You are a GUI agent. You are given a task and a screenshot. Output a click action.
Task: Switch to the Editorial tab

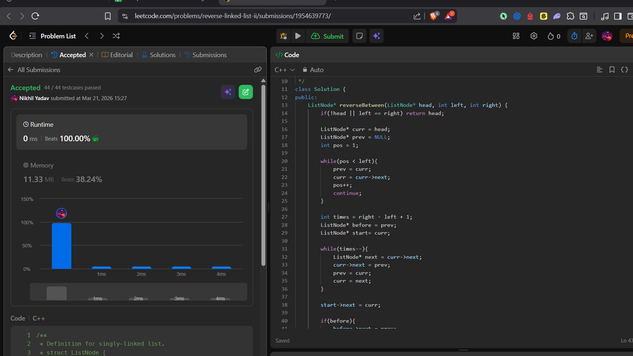click(x=120, y=54)
